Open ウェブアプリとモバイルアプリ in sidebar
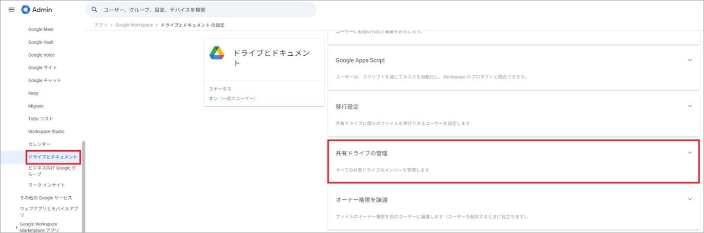 [x=49, y=212]
